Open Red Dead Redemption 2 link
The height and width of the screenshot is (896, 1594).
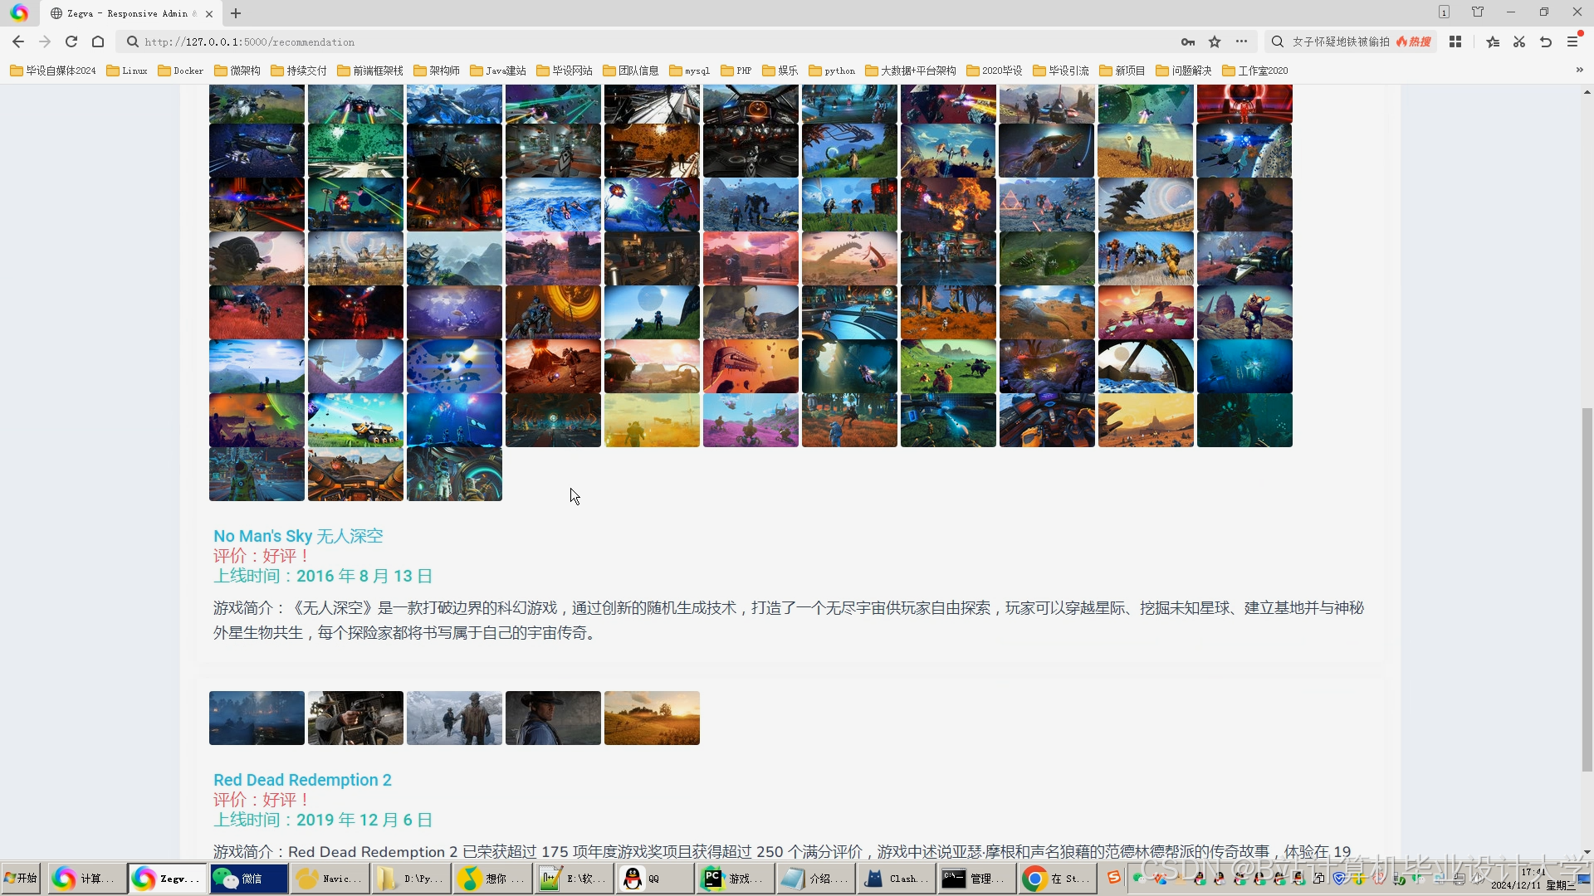coord(302,780)
